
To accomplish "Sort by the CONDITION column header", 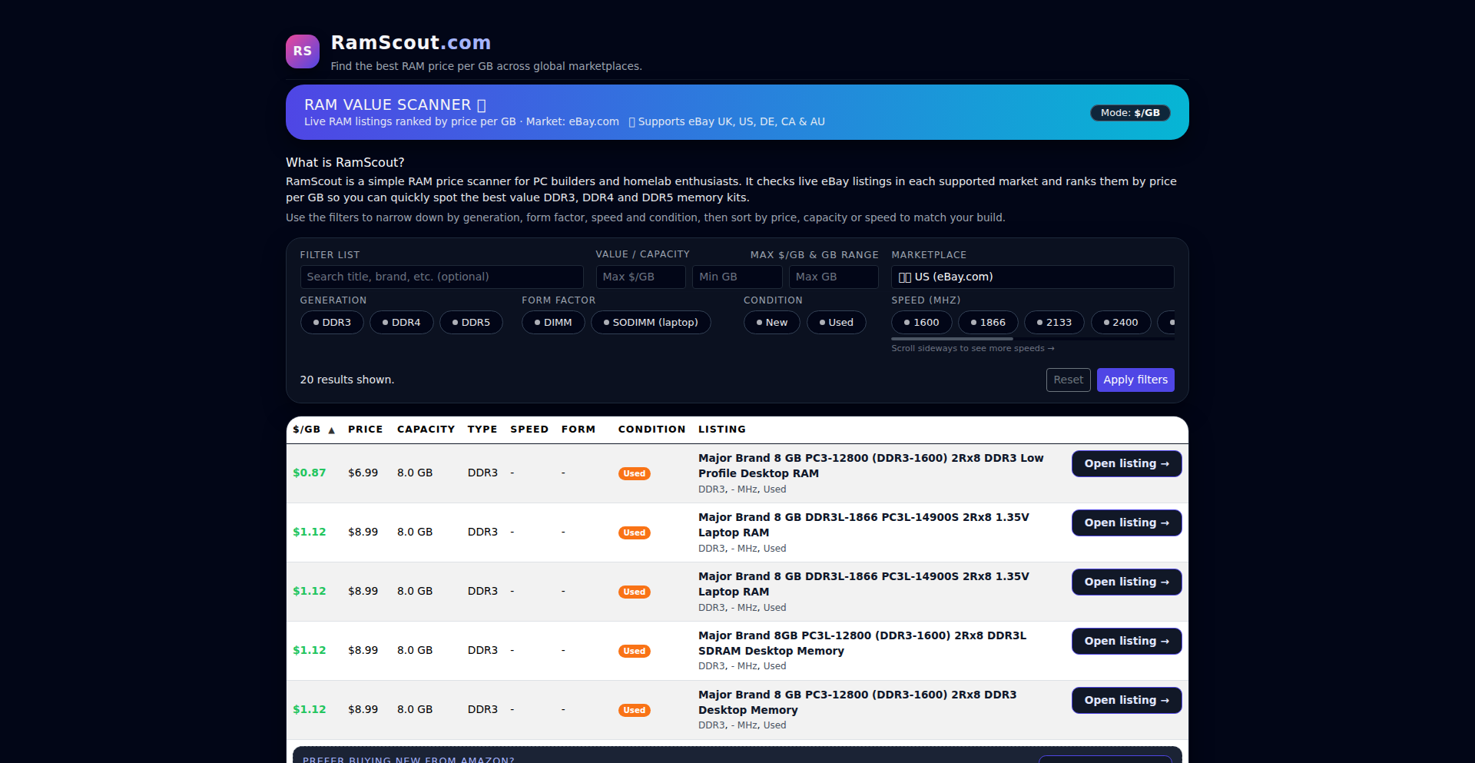I will (x=652, y=430).
